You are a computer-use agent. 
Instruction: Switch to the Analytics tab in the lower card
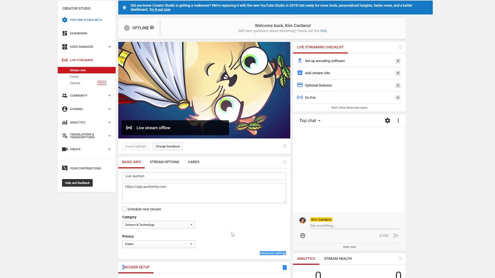(x=306, y=259)
